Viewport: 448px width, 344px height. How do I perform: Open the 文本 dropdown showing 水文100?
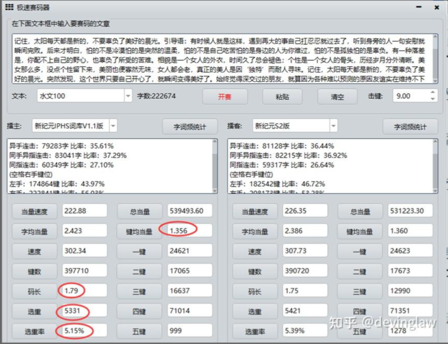click(x=128, y=96)
